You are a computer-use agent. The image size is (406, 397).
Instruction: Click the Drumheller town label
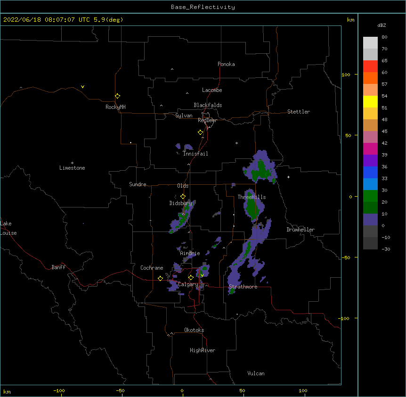[300, 230]
